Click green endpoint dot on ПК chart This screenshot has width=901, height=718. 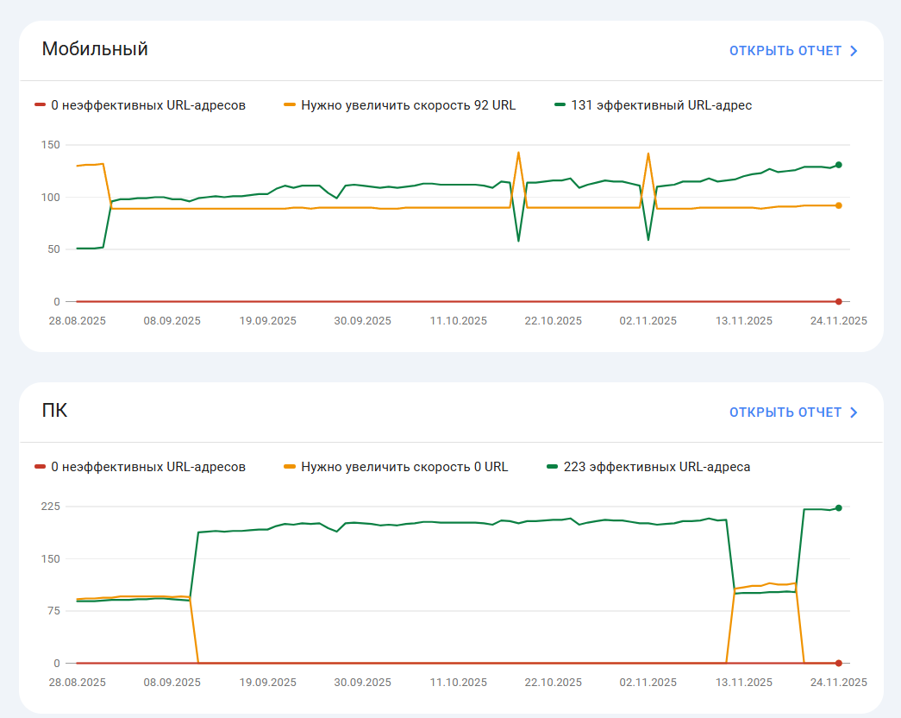pos(838,508)
